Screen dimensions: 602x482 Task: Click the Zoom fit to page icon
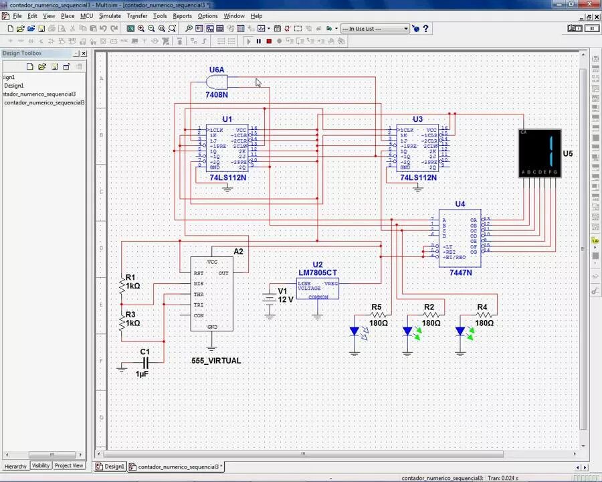172,28
